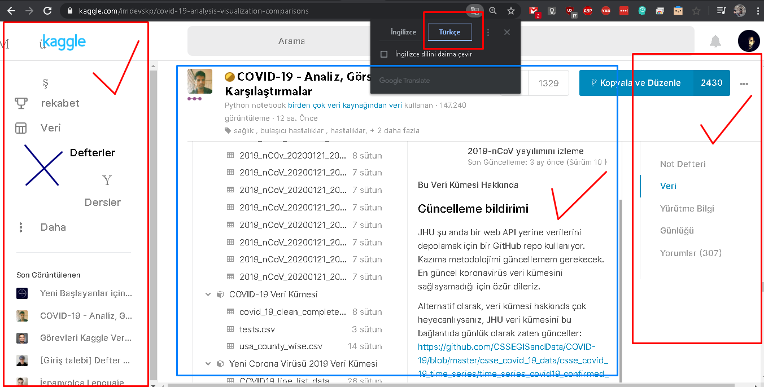Click the Chrome profile avatar
The width and height of the screenshot is (764, 387).
740,11
